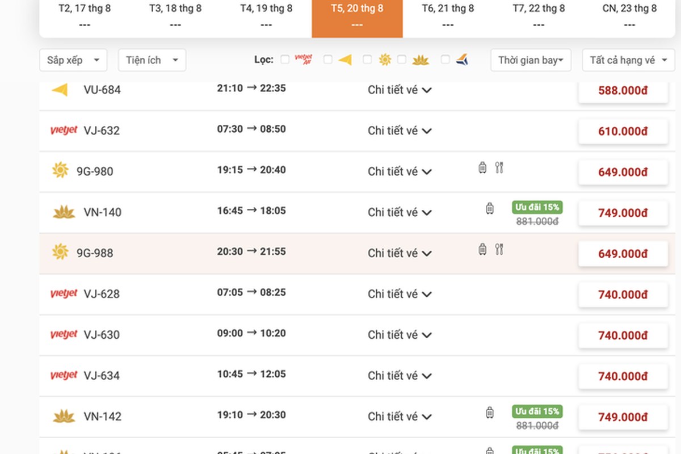This screenshot has width=681, height=454.
Task: Expand Chi tiết vé for flight 9G-980
Action: point(400,171)
